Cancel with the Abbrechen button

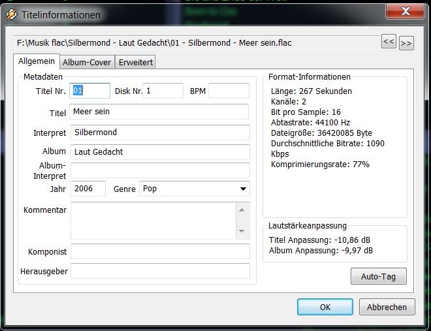pos(387,307)
